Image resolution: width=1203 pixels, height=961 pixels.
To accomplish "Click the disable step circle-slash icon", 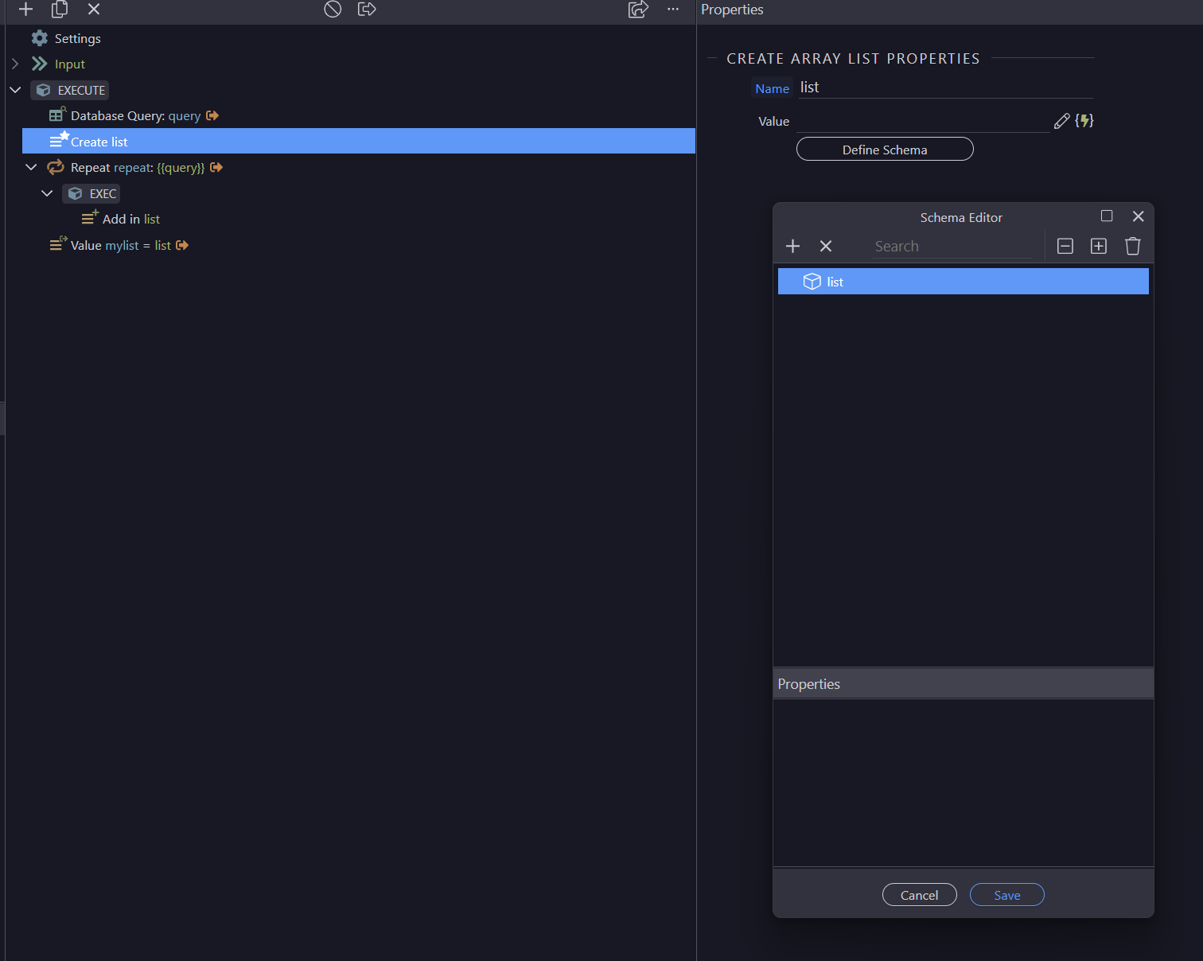I will coord(333,9).
